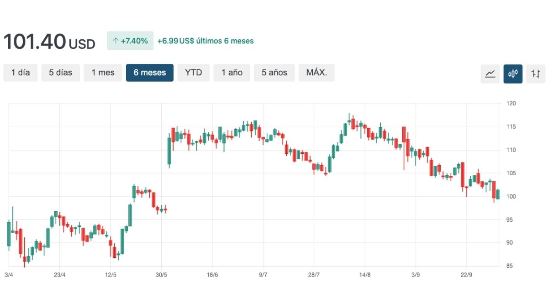The width and height of the screenshot is (548, 308).
Task: Select the 1 día time range
Action: 21,73
